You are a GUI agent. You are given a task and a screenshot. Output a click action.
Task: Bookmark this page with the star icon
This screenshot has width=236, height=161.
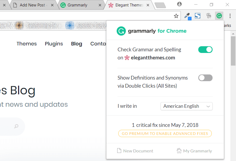tap(176, 16)
